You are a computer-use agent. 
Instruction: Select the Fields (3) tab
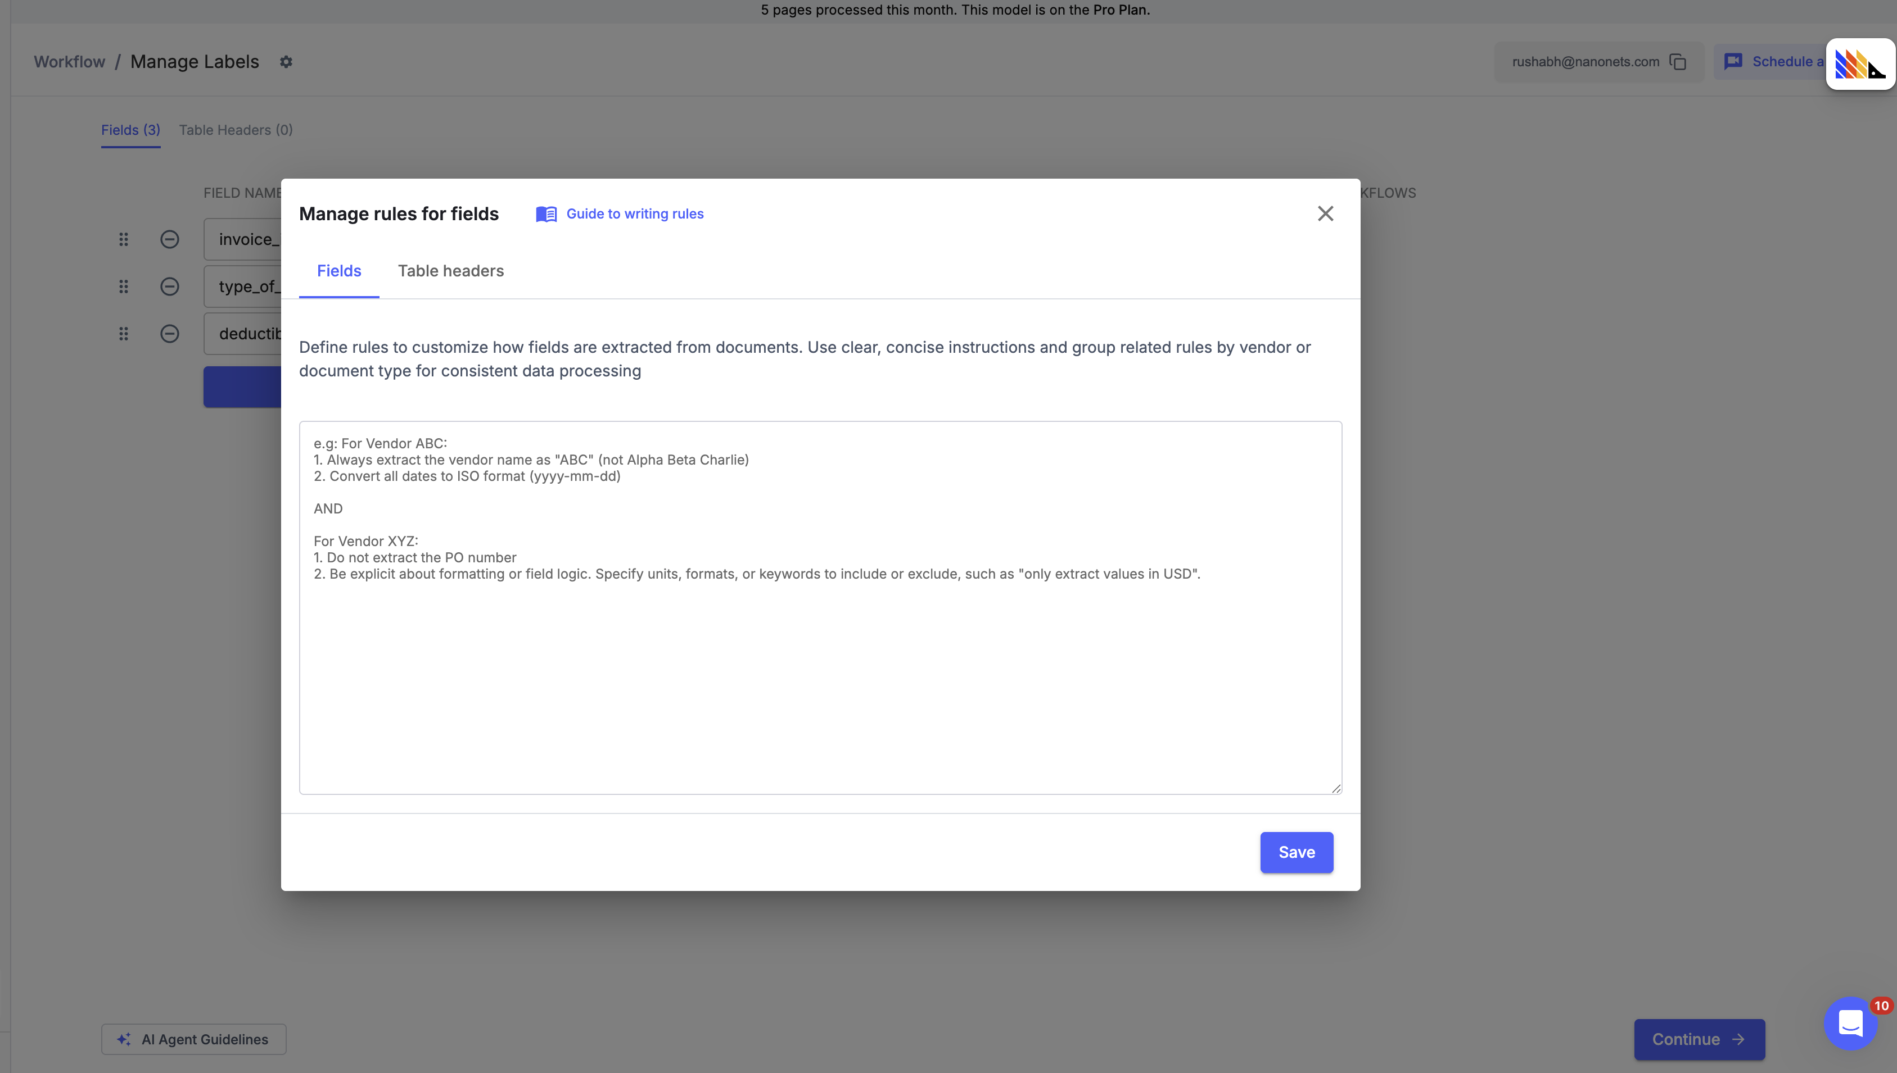pyautogui.click(x=130, y=130)
